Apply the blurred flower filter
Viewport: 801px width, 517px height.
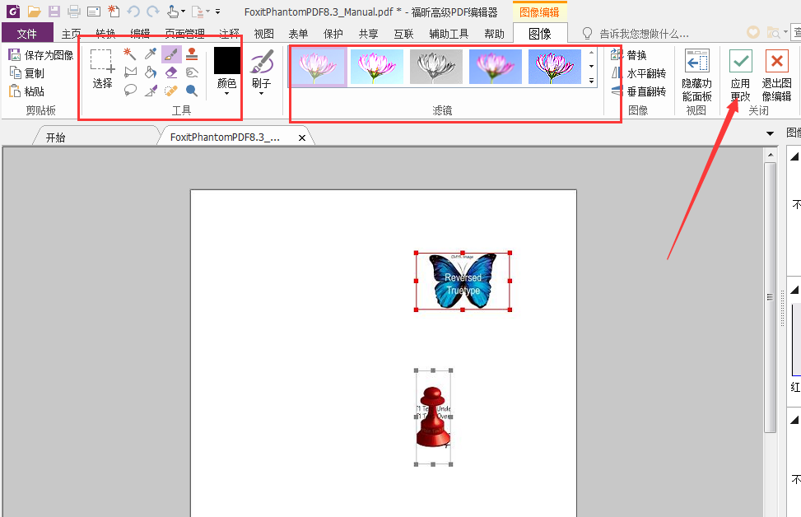point(496,67)
